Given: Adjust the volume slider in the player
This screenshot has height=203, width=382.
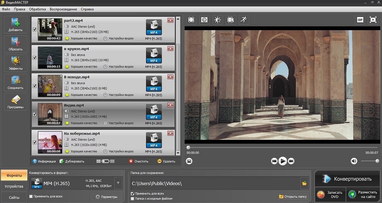Looking at the screenshot, I should pyautogui.click(x=370, y=161).
